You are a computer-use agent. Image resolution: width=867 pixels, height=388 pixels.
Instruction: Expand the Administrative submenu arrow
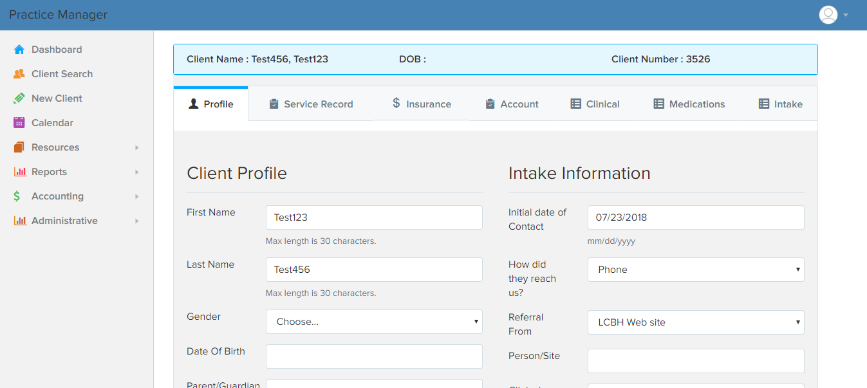click(x=136, y=221)
